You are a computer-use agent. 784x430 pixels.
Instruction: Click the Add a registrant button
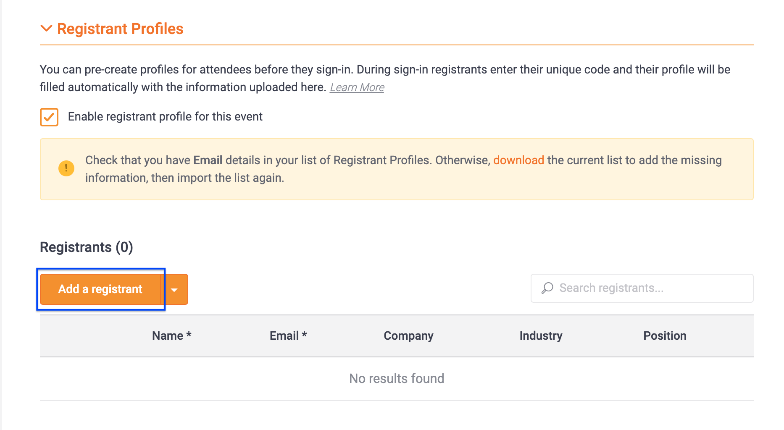[100, 289]
